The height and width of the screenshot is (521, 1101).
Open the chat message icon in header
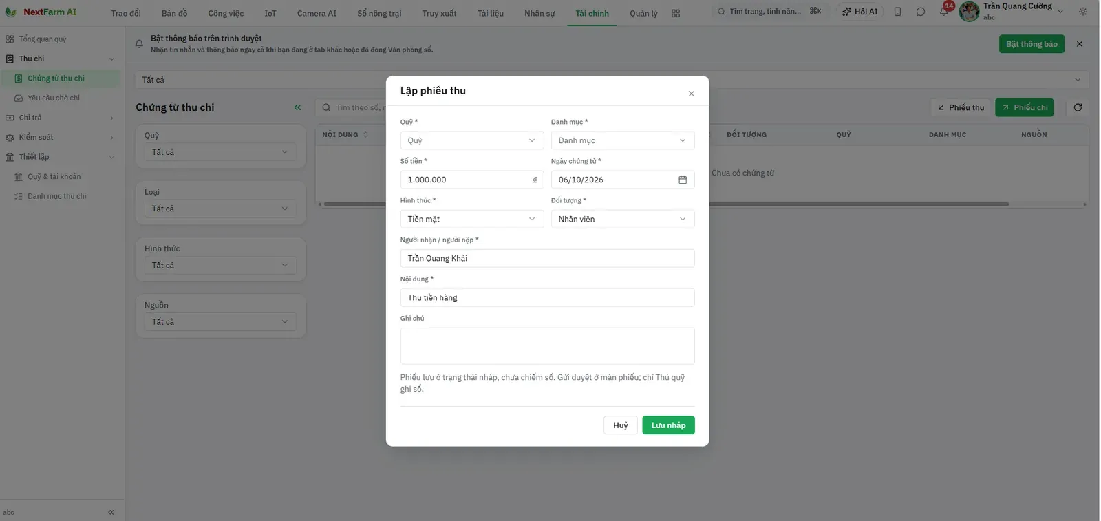[x=920, y=12]
